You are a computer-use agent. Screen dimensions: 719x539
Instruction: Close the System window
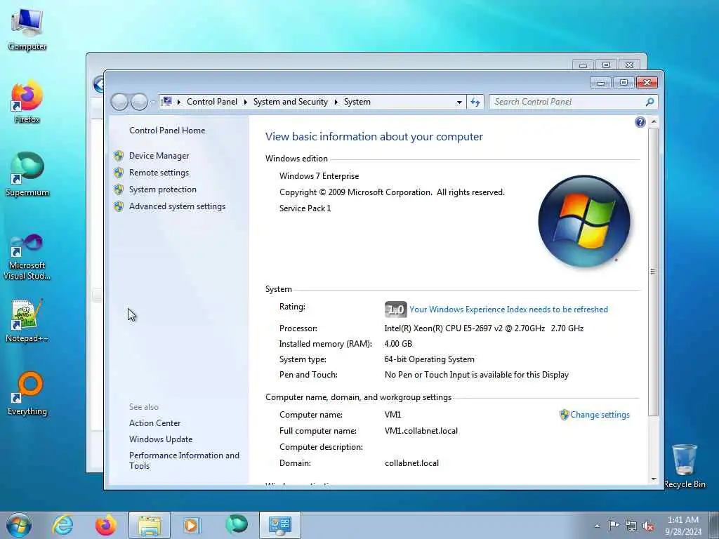tap(647, 83)
